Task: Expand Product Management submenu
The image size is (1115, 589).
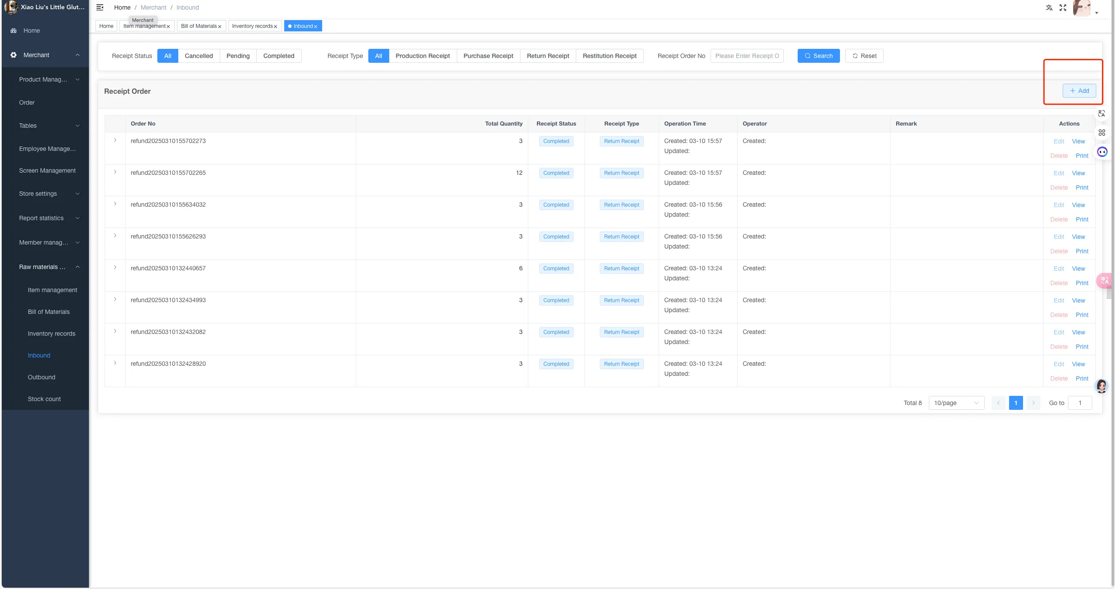Action: point(45,79)
